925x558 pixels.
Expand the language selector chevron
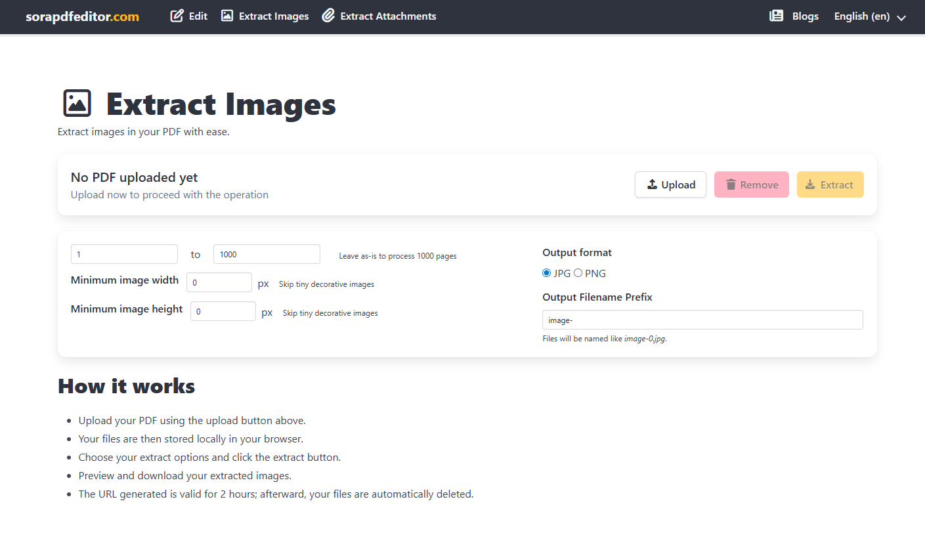coord(901,18)
